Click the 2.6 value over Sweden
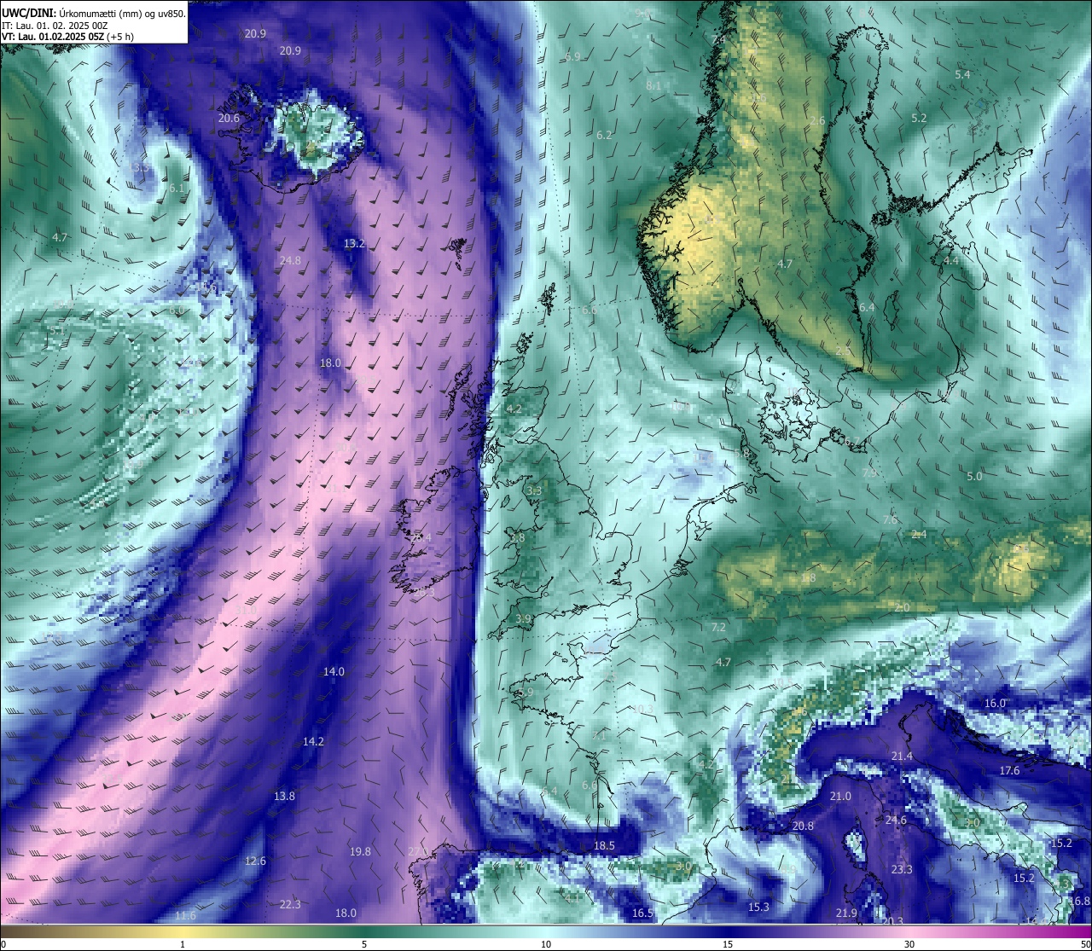The width and height of the screenshot is (1092, 951). click(817, 121)
